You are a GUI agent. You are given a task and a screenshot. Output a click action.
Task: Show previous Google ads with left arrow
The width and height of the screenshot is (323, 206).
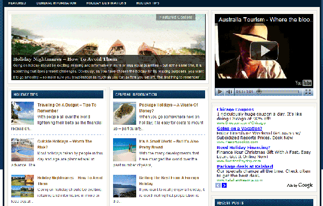(x=218, y=186)
